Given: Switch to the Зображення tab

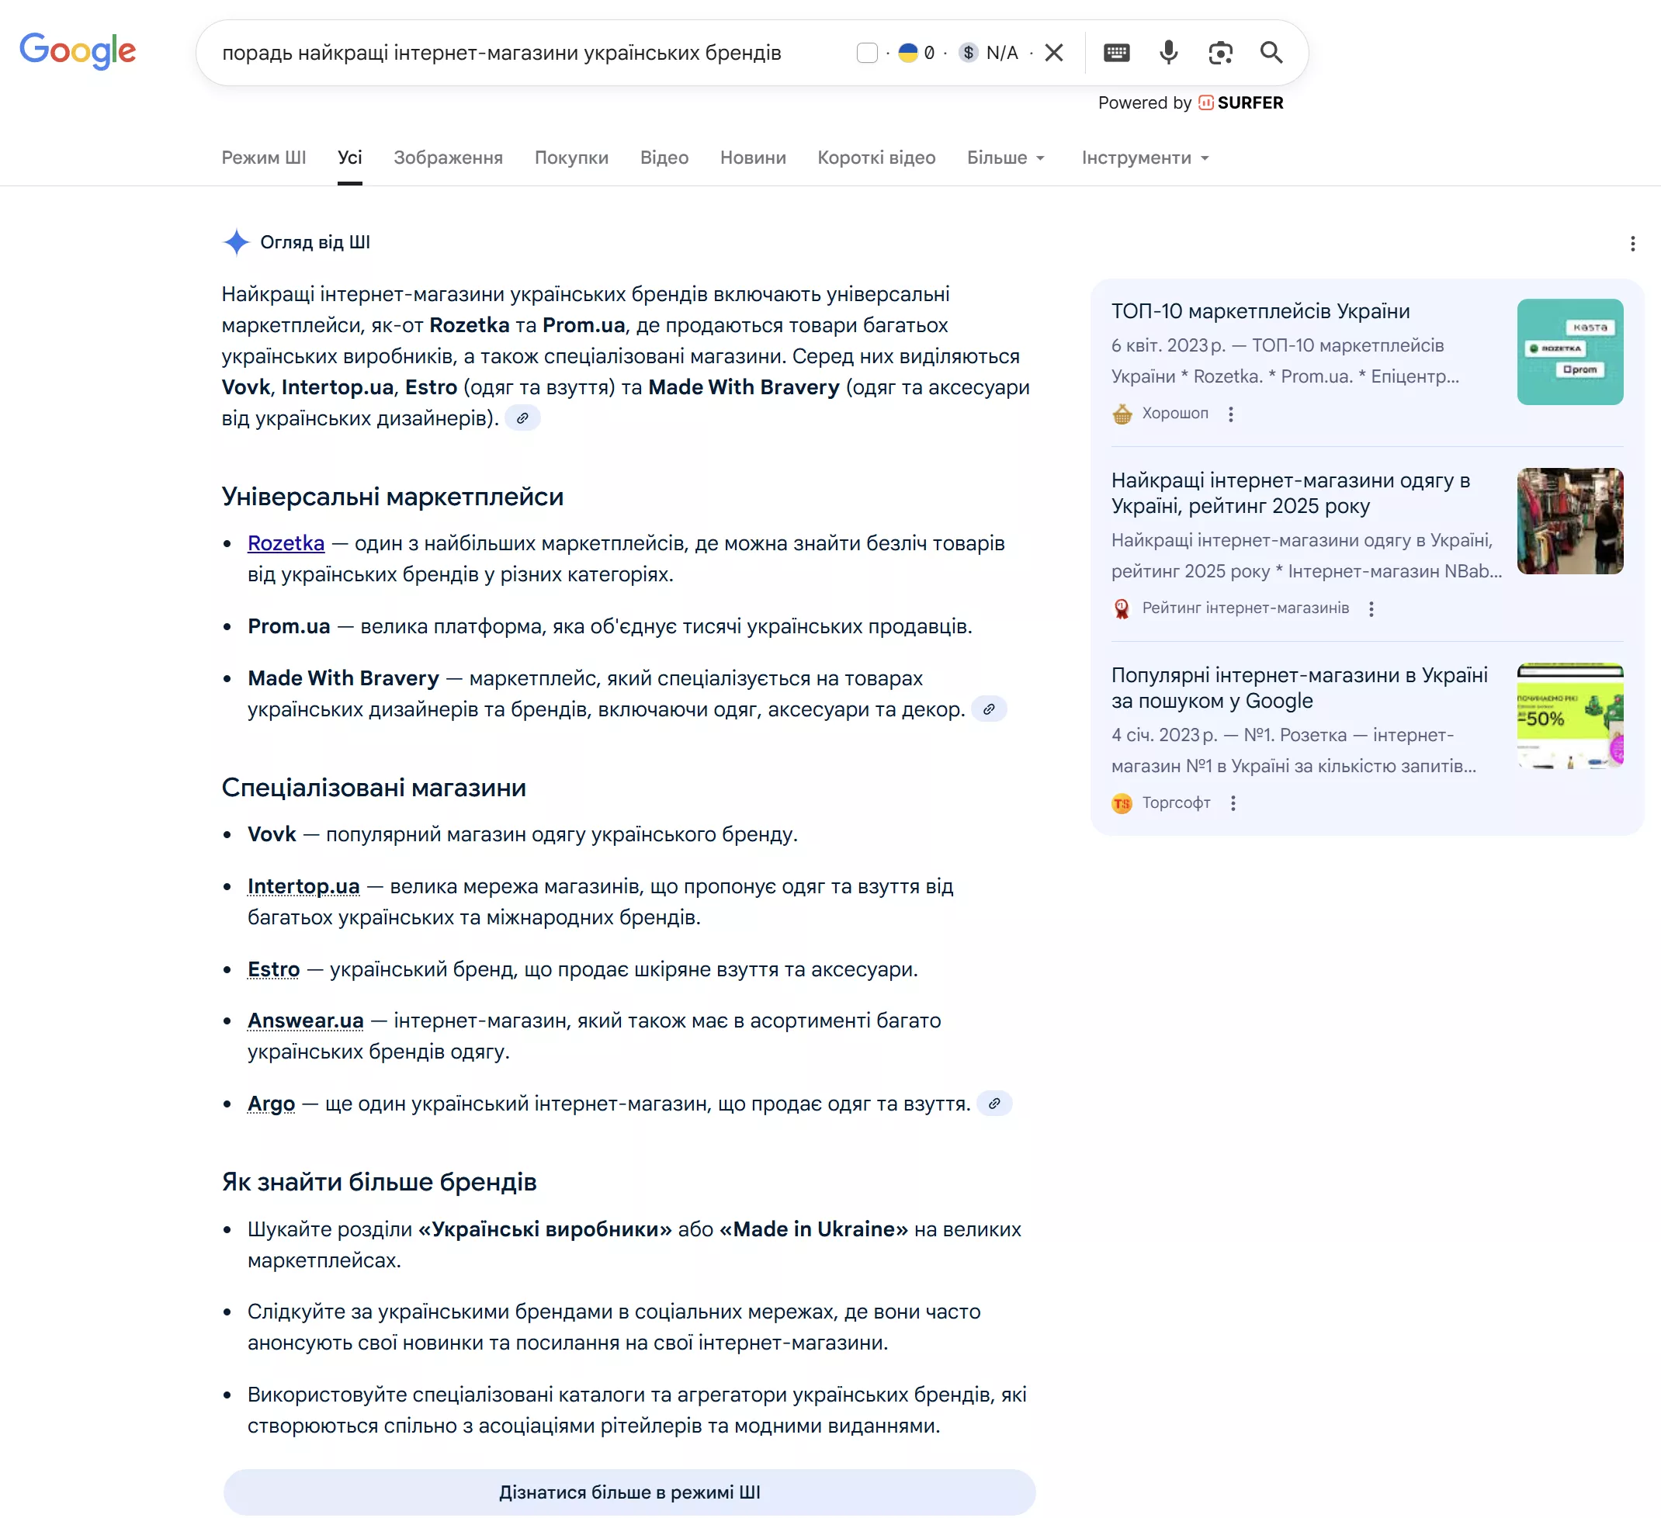Looking at the screenshot, I should pyautogui.click(x=447, y=158).
